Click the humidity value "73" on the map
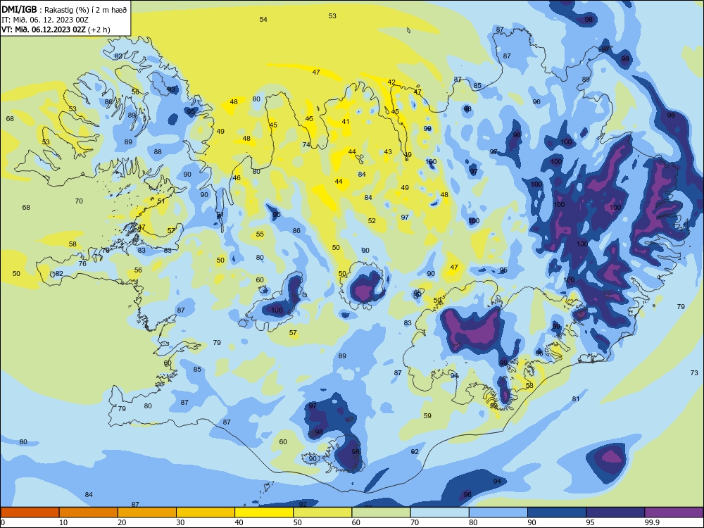This screenshot has width=704, height=528. click(x=694, y=372)
